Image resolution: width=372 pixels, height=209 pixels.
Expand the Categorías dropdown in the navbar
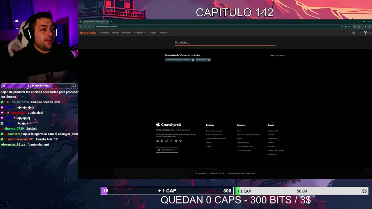(140, 33)
